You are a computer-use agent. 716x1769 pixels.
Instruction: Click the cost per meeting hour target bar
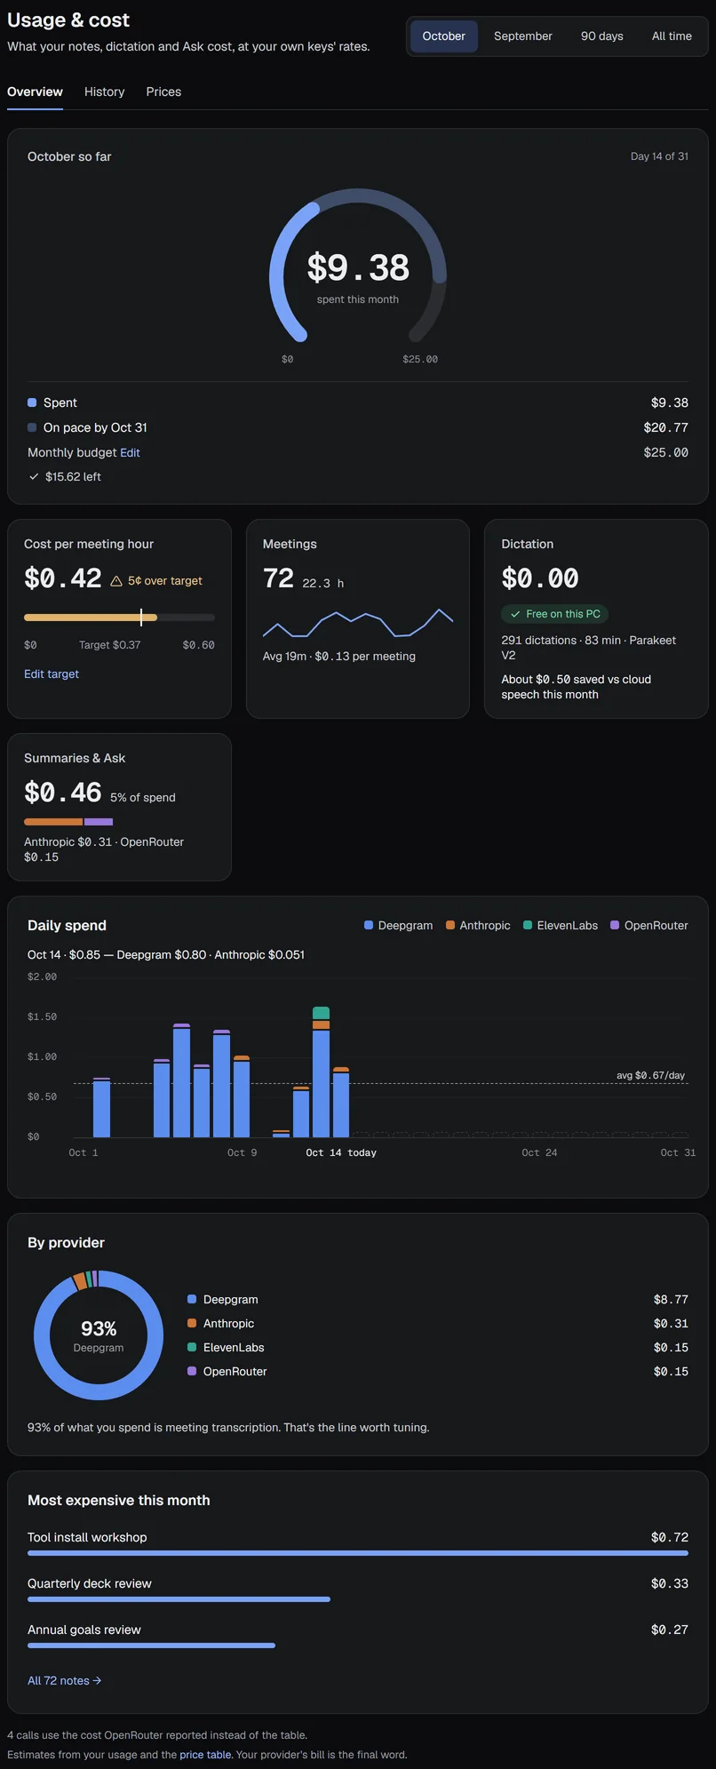tap(119, 618)
